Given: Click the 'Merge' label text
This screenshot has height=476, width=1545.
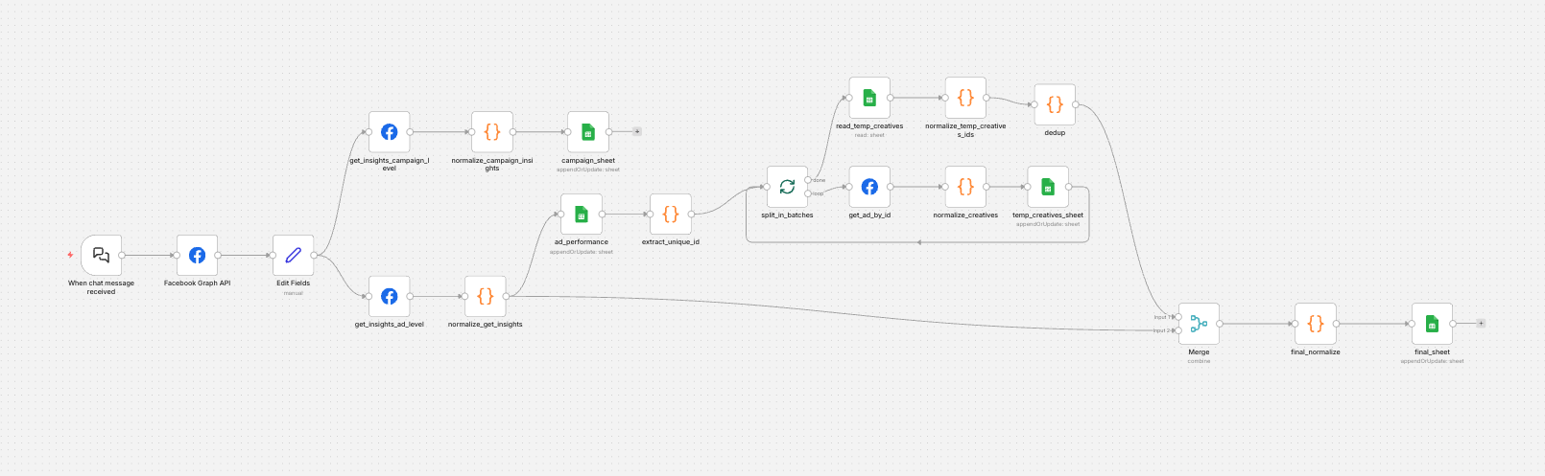Looking at the screenshot, I should coord(1199,352).
